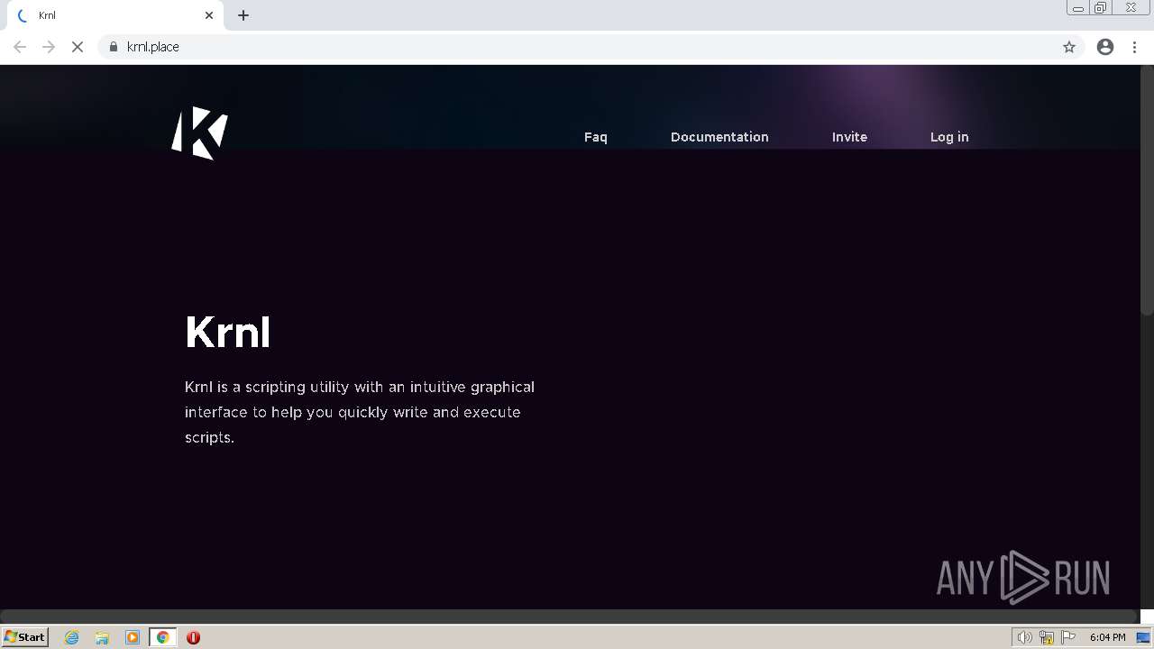
Task: Click the Krnl K logo
Action: tap(199, 133)
